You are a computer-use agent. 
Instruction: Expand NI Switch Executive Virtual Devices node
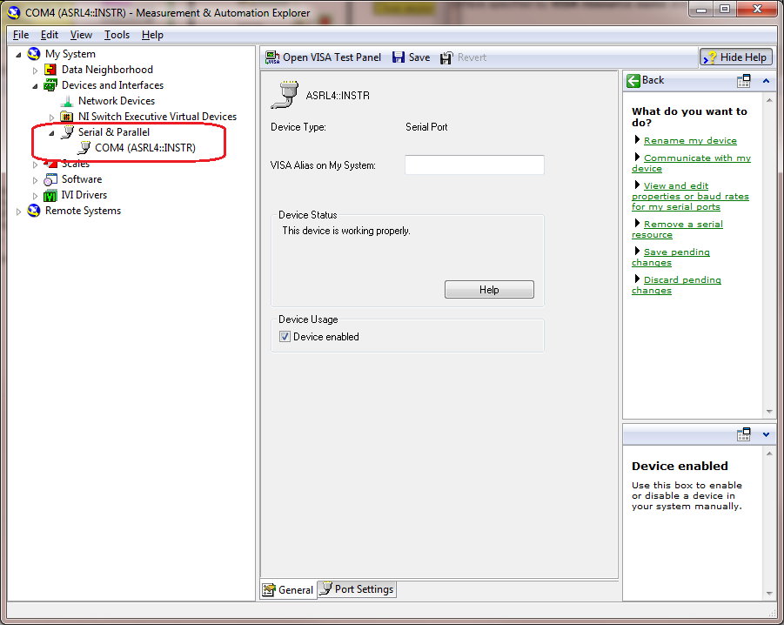pyautogui.click(x=51, y=118)
